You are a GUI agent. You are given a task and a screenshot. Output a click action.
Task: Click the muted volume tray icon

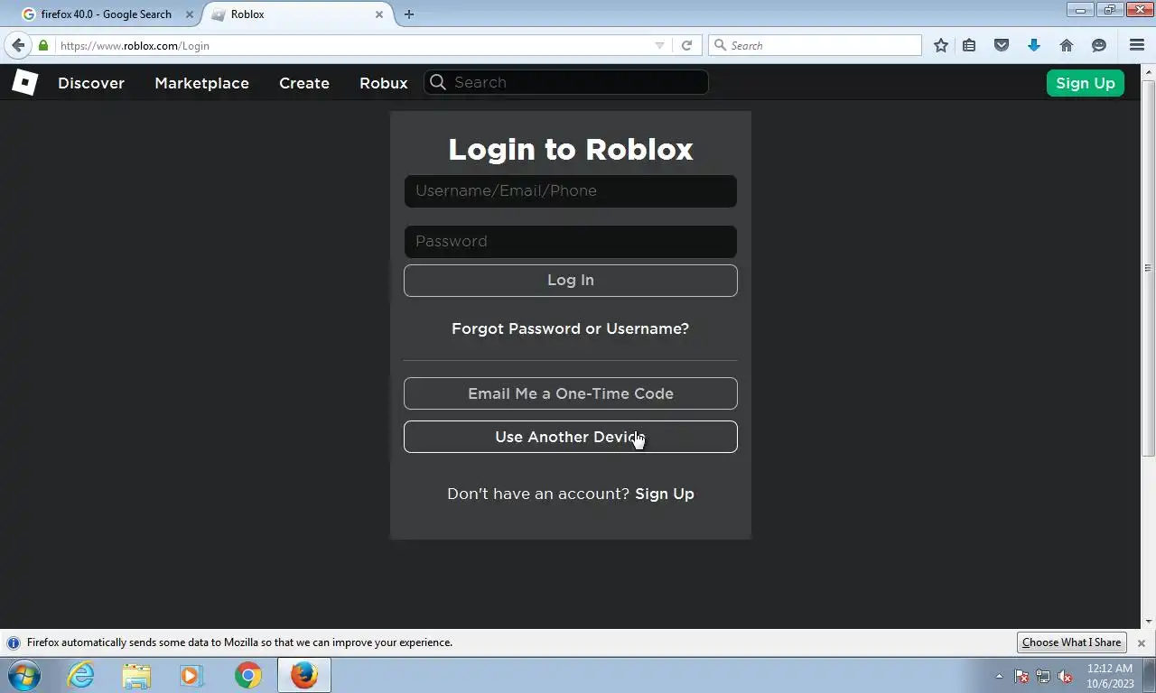click(1066, 676)
